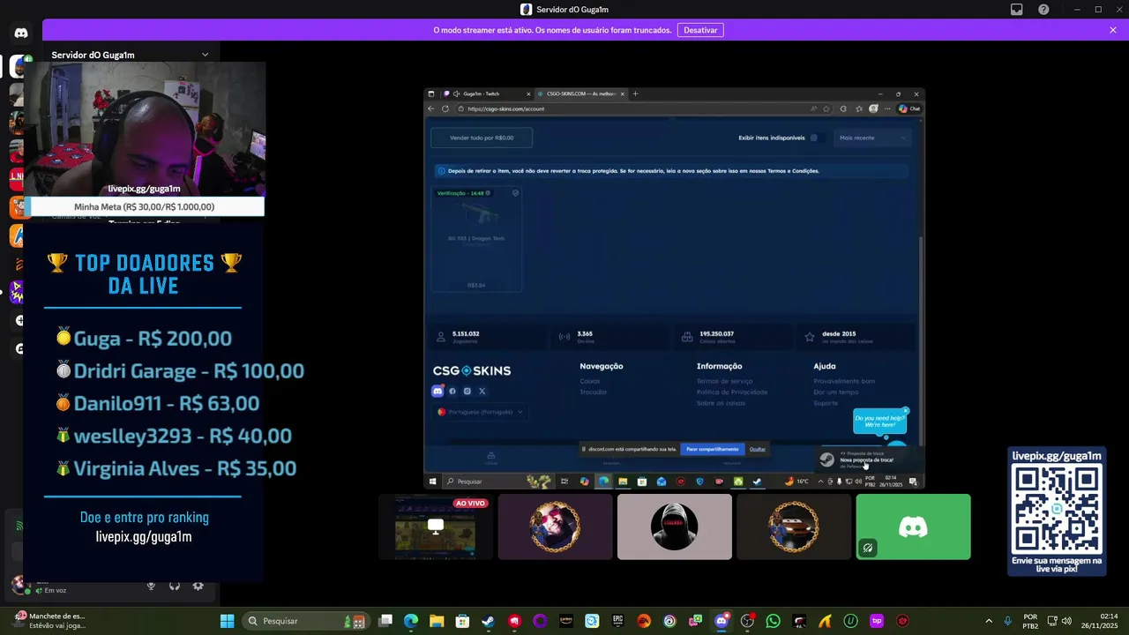Select the AO VIVO stream thumbnail
The width and height of the screenshot is (1129, 635).
[436, 527]
